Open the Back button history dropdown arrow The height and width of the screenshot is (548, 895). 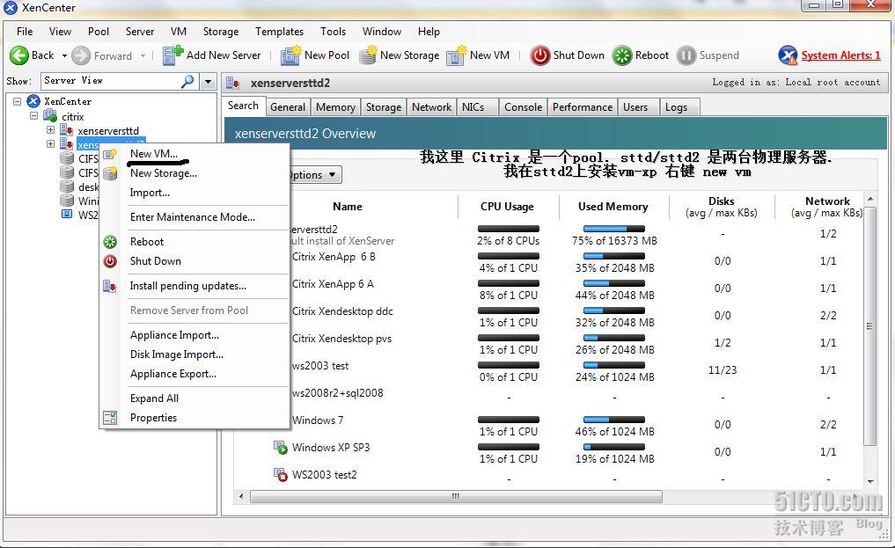(x=64, y=56)
